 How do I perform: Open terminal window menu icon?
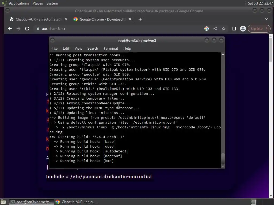(x=52, y=40)
